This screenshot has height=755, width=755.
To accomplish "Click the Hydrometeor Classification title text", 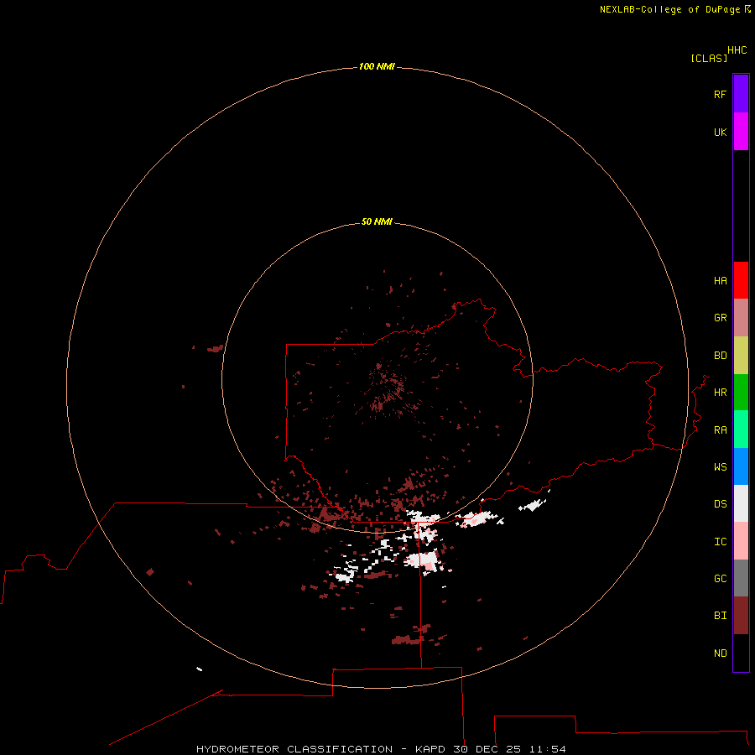I will (294, 749).
